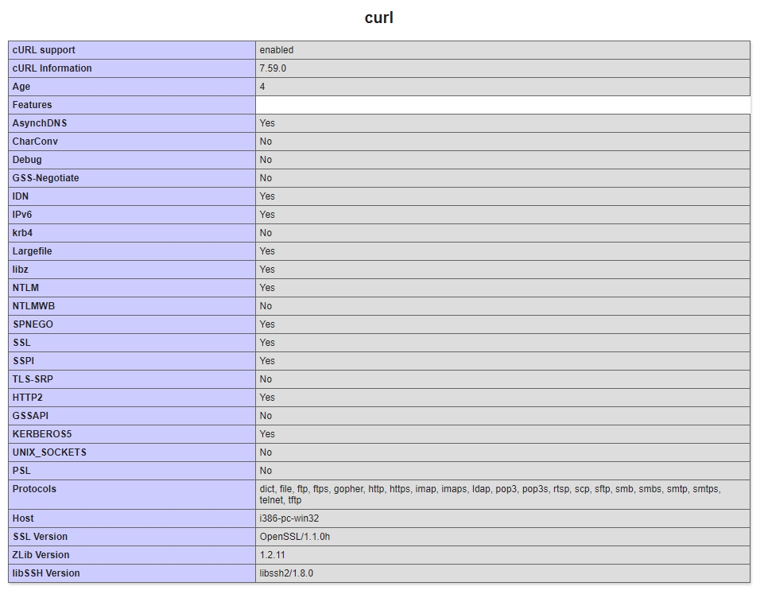The image size is (768, 594).
Task: Click the cURL Information version 7.59.0
Action: 273,68
